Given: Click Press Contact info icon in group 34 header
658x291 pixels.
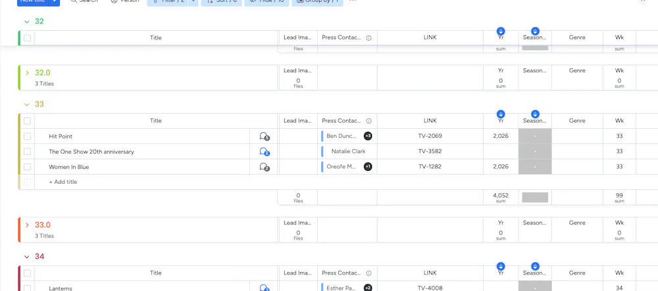Looking at the screenshot, I should [x=369, y=273].
